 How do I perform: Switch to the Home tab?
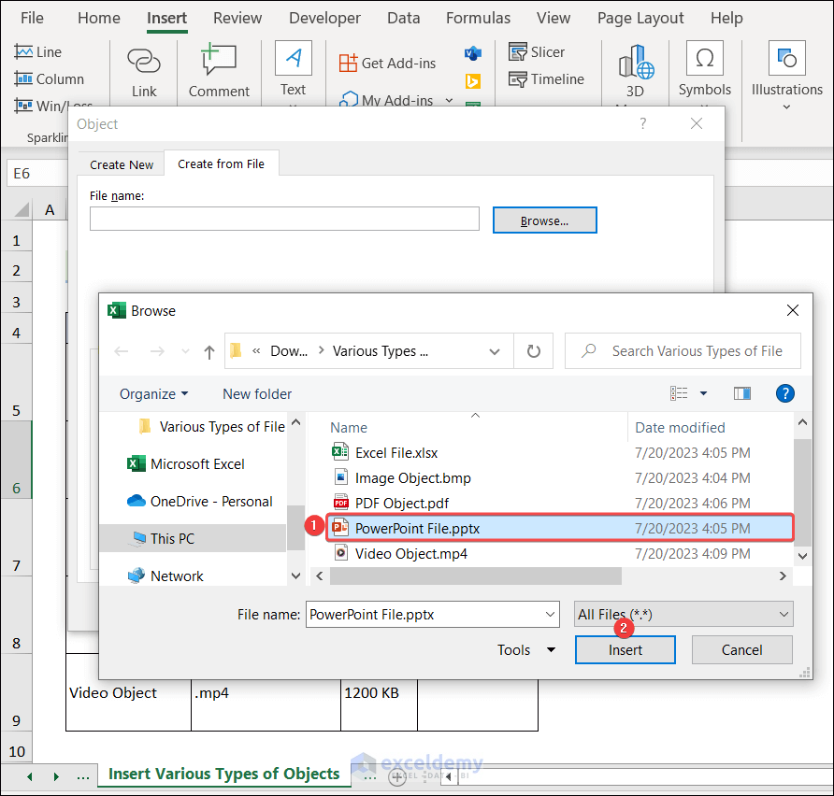coord(99,18)
